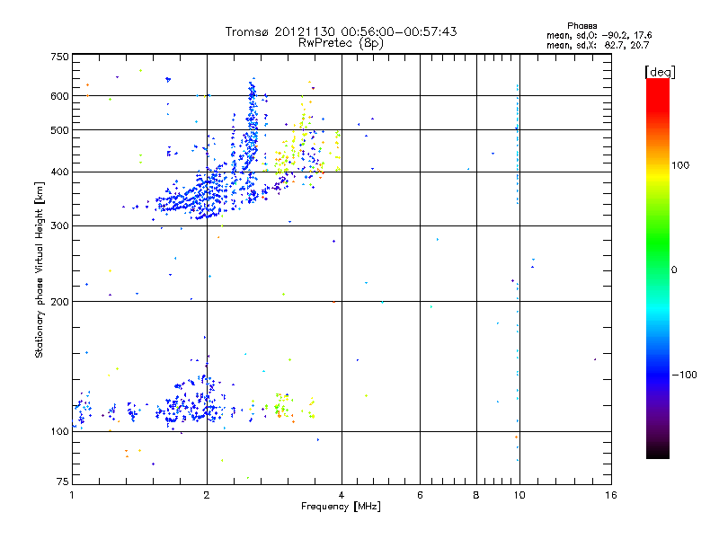The width and height of the screenshot is (719, 539).
Task: Click the 'Stationary phase Virtual Height [km]' label
Action: pyautogui.click(x=39, y=269)
